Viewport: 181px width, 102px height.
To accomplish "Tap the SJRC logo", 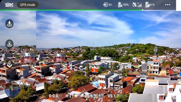I will pyautogui.click(x=9, y=5).
